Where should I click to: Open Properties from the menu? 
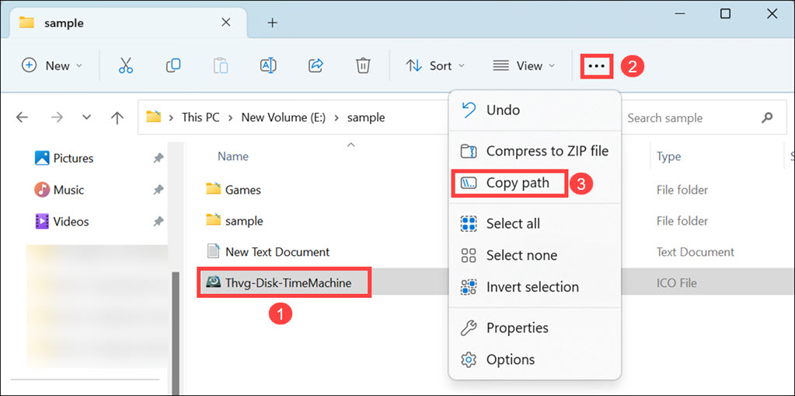517,328
